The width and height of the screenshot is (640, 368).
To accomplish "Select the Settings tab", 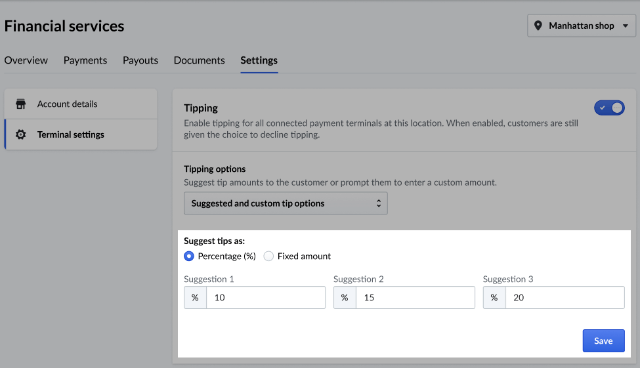I will (259, 60).
